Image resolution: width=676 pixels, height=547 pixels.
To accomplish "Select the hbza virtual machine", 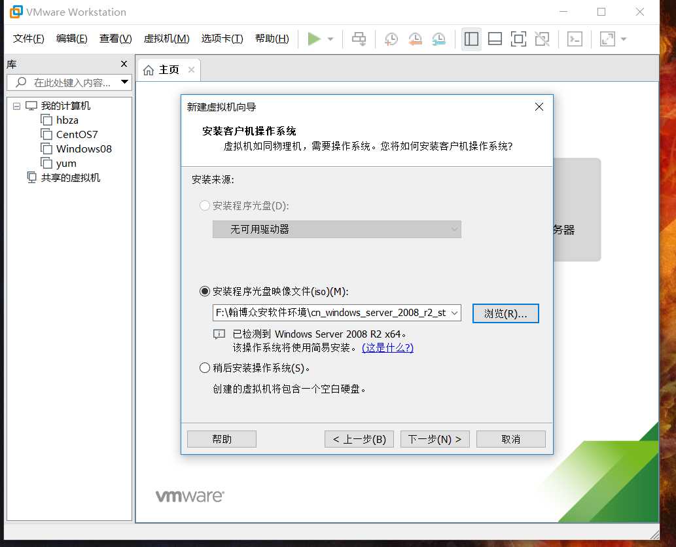I will pos(67,120).
